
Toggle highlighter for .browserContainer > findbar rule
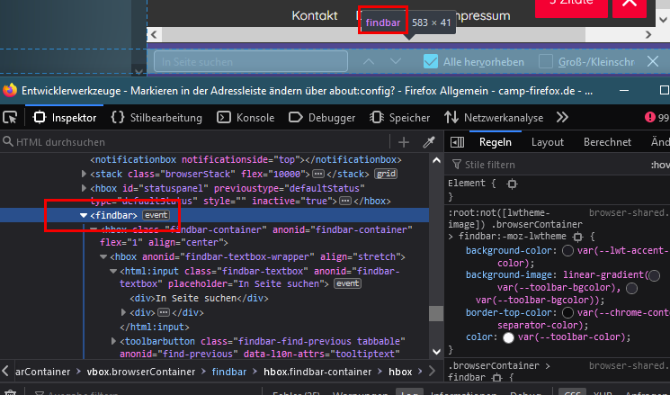tap(496, 378)
